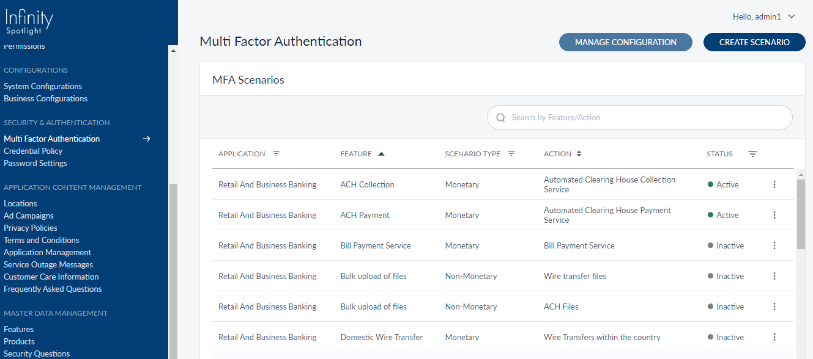Open three-dot menu for Domestic Wire Transfer row
813x359 pixels.
pos(774,337)
